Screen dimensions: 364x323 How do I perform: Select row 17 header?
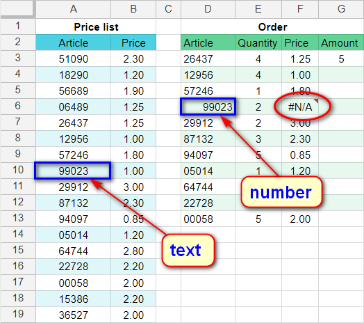click(17, 282)
